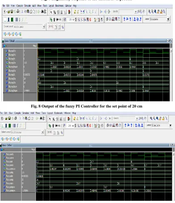Open Search field dropdown arrow in upper window
The image size is (175, 203).
click(135, 12)
